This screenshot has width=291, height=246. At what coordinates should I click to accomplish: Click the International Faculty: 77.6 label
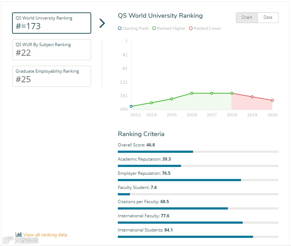point(143,216)
